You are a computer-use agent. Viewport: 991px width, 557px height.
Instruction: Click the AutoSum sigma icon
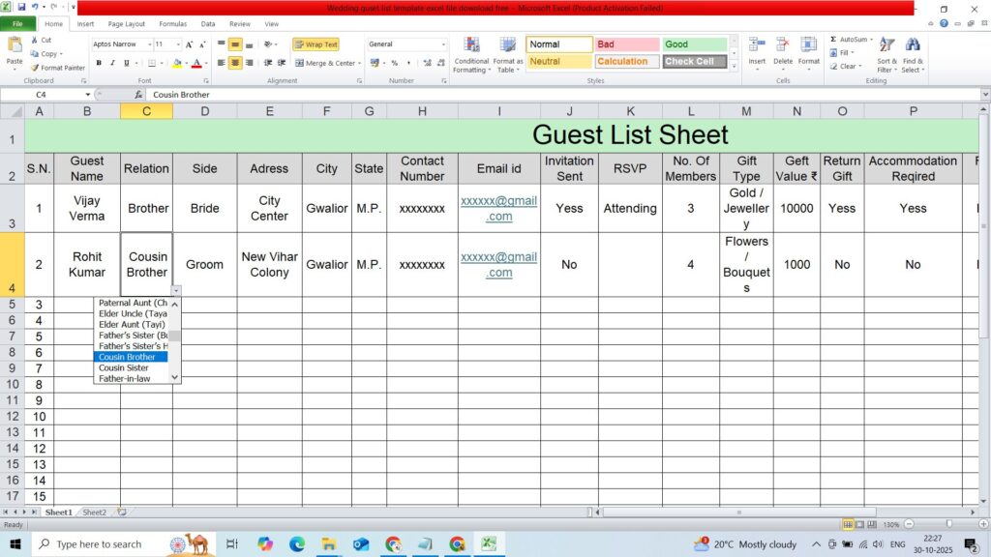[x=833, y=40]
